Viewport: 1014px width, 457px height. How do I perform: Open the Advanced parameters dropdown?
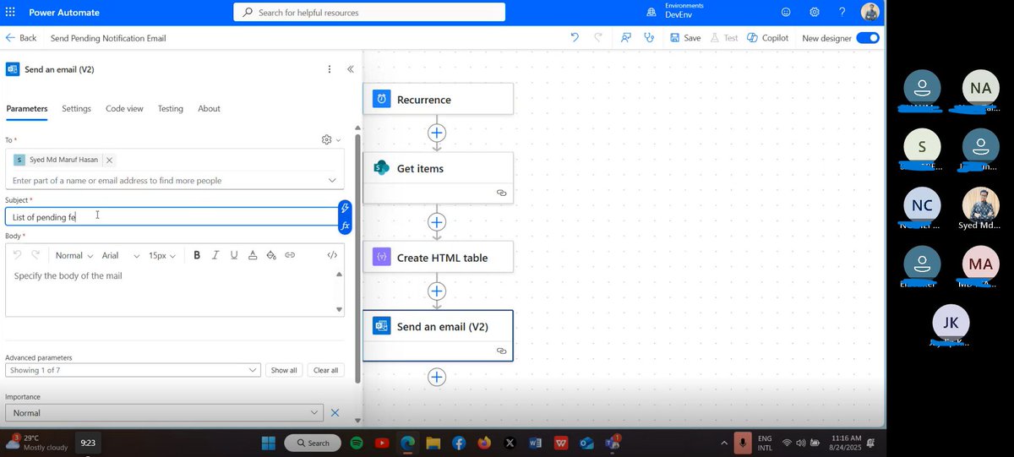[x=133, y=370]
